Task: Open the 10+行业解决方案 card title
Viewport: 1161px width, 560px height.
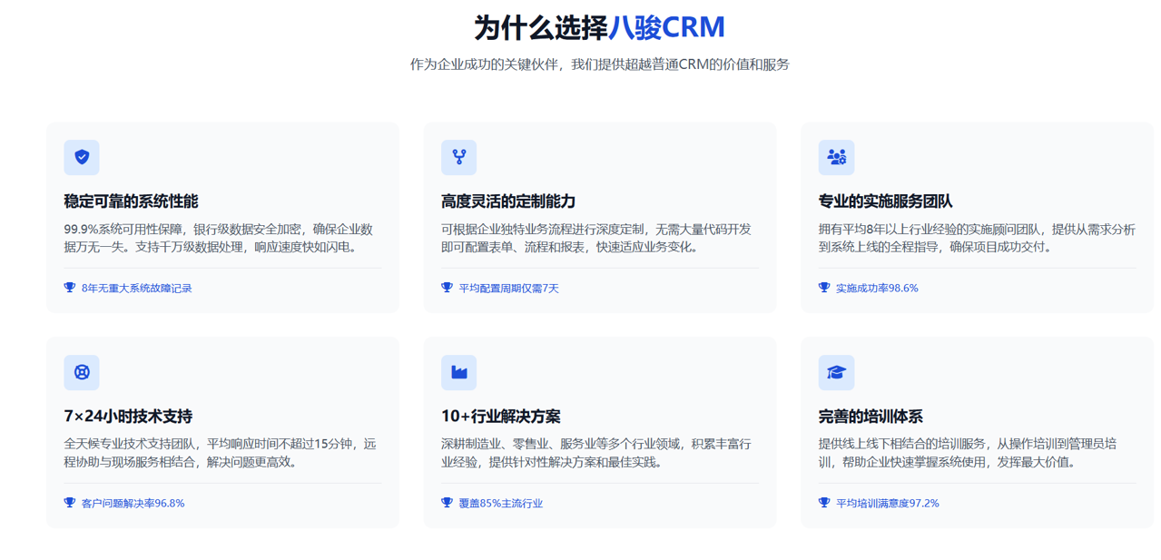Action: click(500, 417)
